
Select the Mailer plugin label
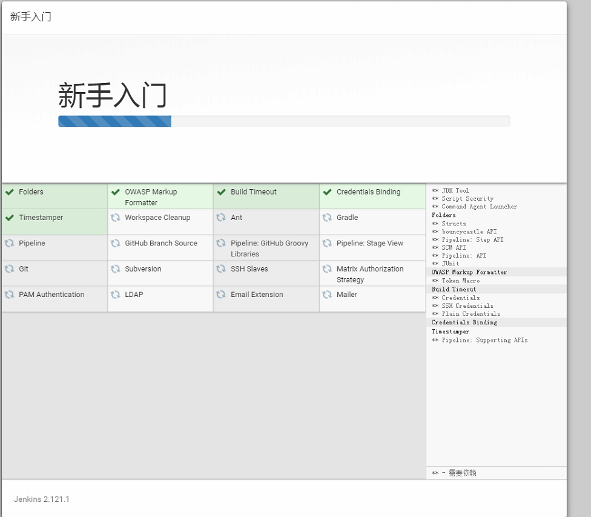347,295
